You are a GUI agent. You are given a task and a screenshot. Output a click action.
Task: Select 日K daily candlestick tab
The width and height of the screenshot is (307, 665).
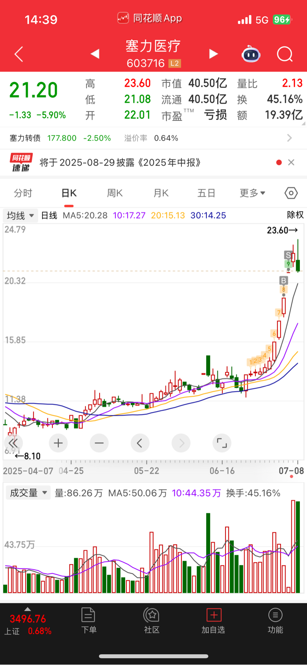click(69, 193)
